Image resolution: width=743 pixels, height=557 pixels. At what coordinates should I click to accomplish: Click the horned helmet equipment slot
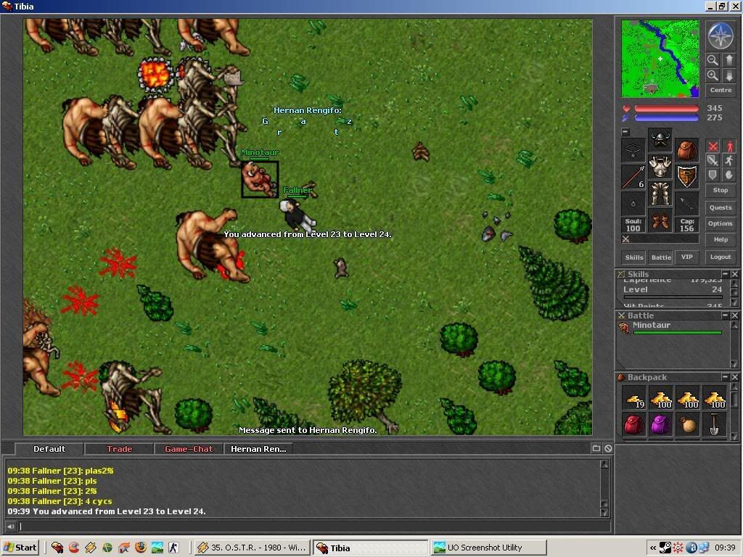(x=660, y=140)
